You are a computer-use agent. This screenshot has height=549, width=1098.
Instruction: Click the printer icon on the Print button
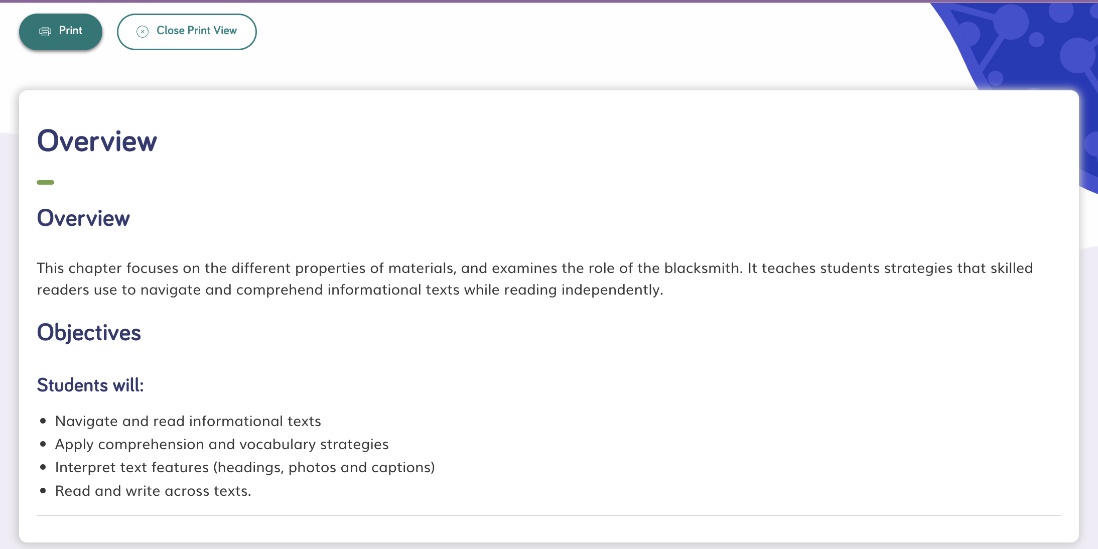(x=45, y=32)
